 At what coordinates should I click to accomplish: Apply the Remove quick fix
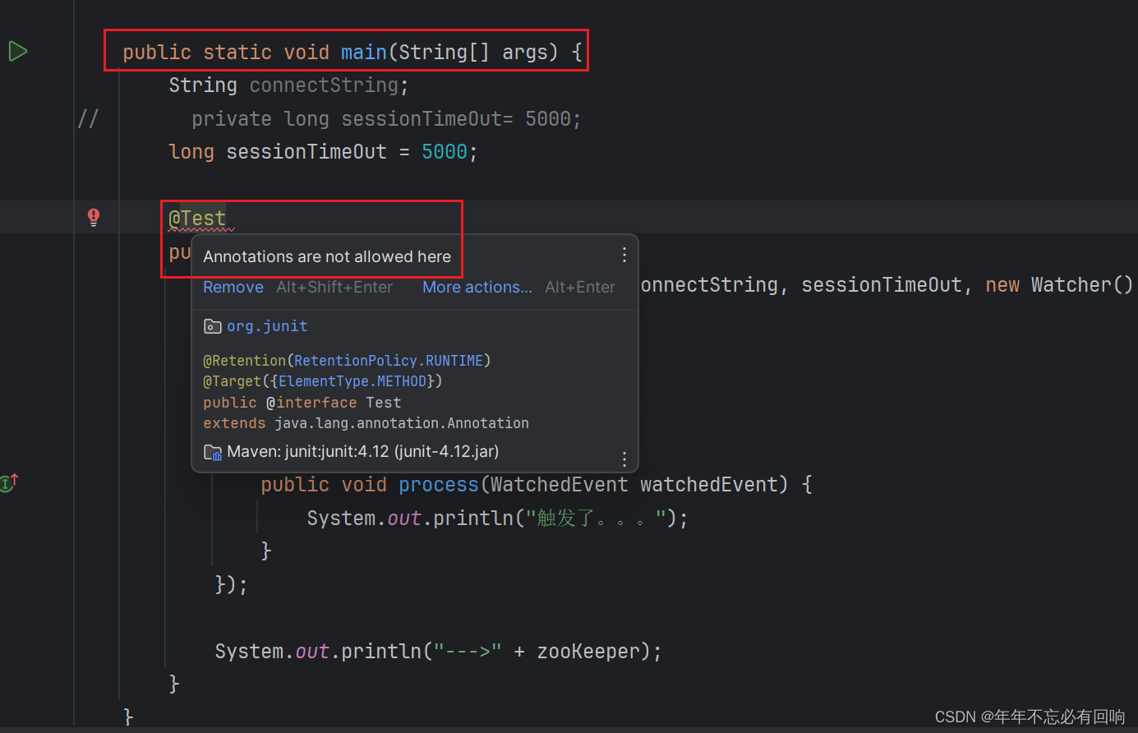pyautogui.click(x=233, y=287)
